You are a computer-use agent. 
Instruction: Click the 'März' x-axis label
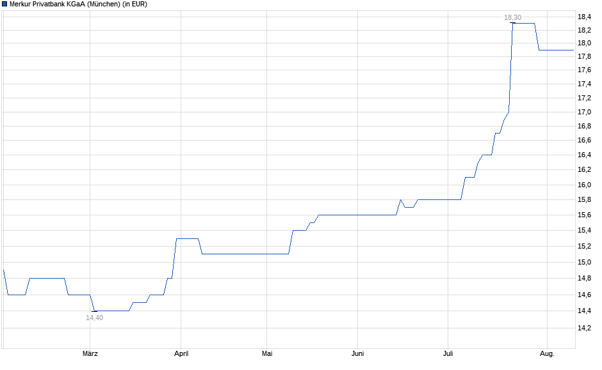point(90,354)
